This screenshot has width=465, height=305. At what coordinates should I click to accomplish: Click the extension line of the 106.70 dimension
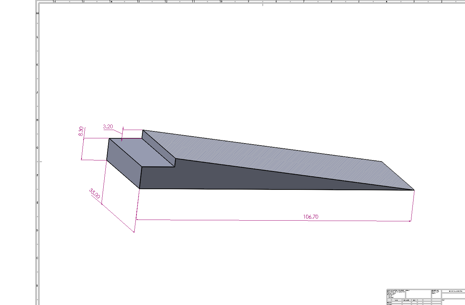pos(412,204)
